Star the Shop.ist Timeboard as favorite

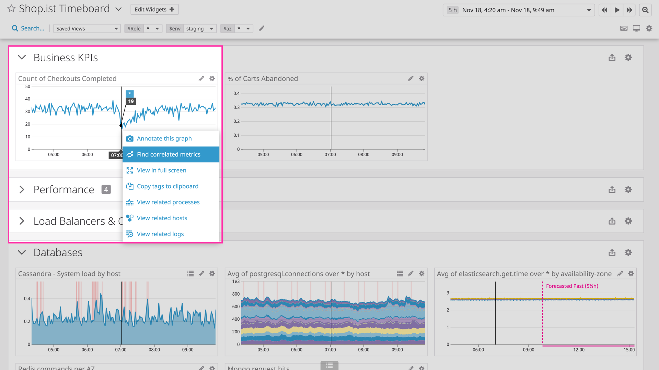(x=11, y=9)
